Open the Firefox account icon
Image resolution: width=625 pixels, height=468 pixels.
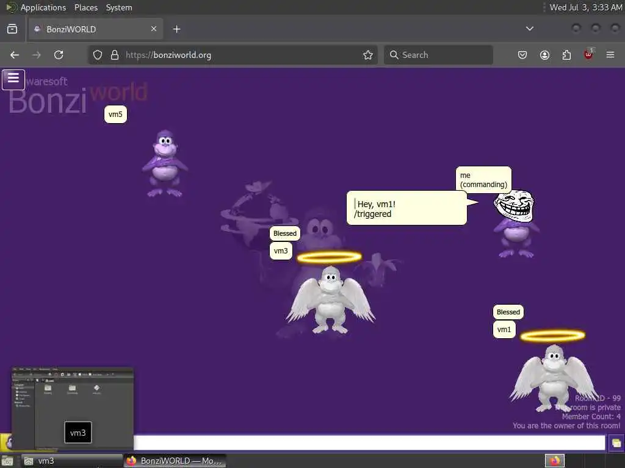pyautogui.click(x=544, y=55)
